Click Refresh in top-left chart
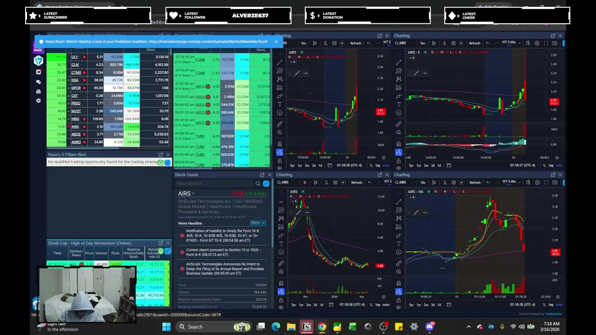Image resolution: width=596 pixels, height=335 pixels. point(356,43)
